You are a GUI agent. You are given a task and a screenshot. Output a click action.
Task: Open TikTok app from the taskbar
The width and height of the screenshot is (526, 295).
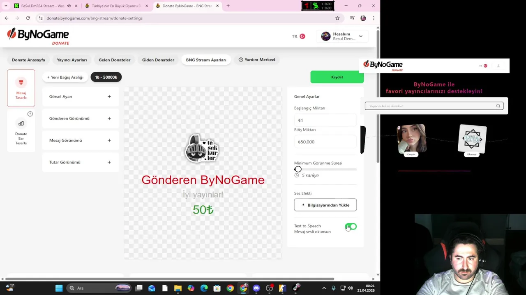tap(296, 288)
